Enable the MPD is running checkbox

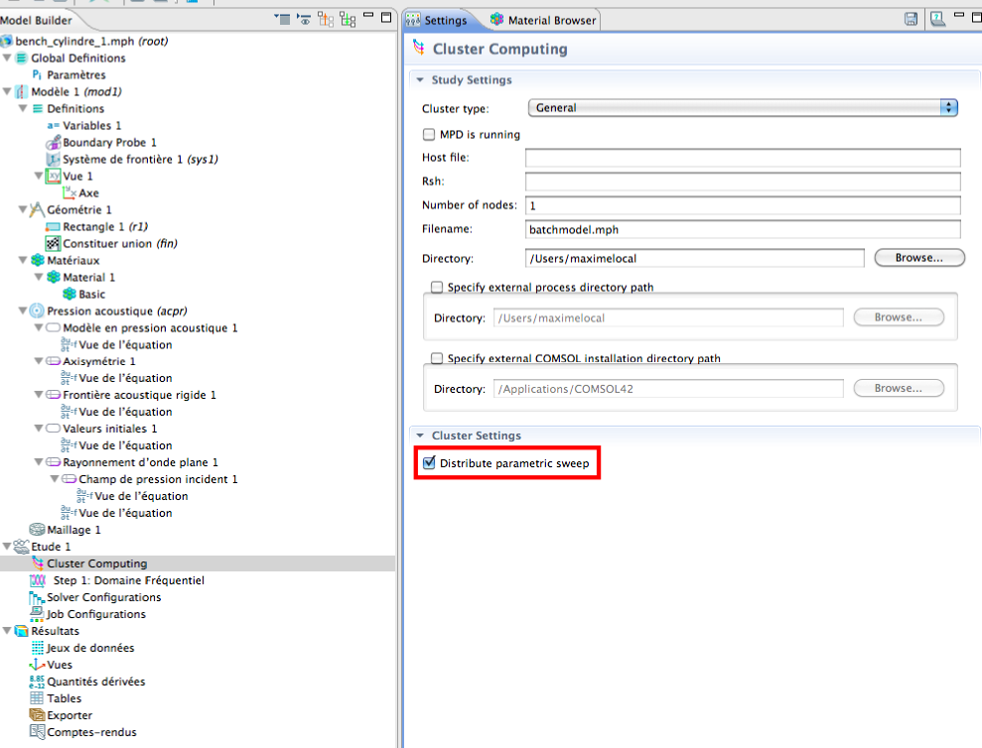tap(429, 134)
